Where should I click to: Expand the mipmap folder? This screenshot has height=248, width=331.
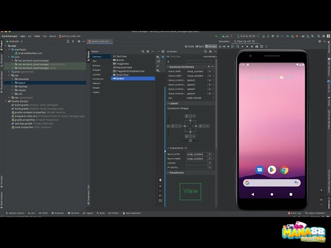[x=12, y=86]
